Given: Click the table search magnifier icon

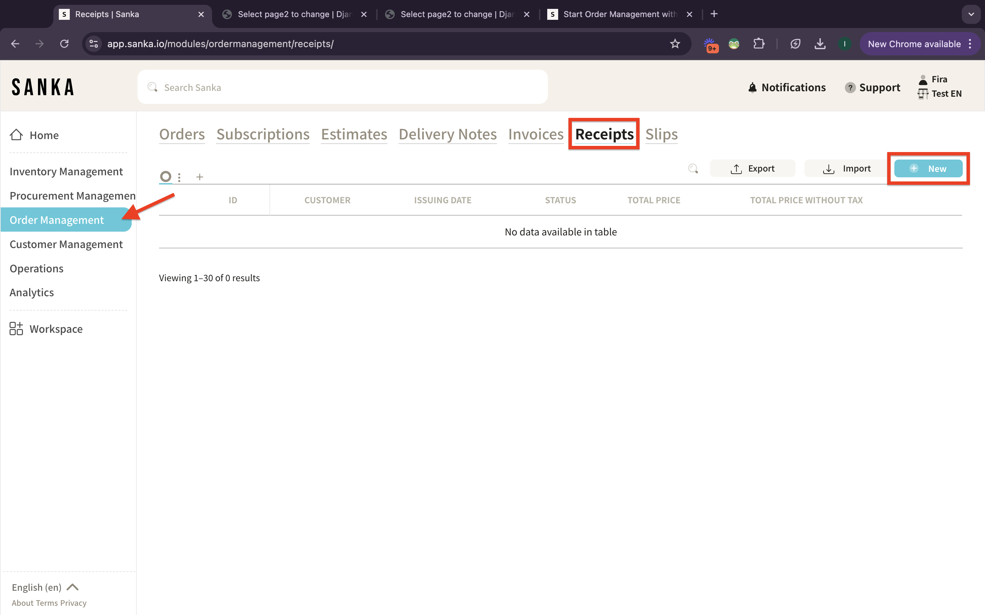Looking at the screenshot, I should [x=693, y=168].
